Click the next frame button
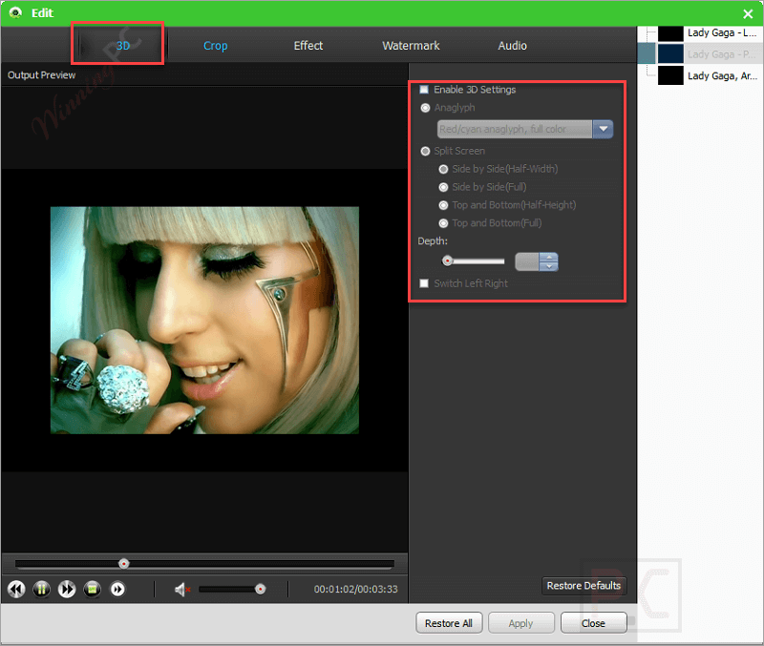The height and width of the screenshot is (646, 764). pos(117,589)
